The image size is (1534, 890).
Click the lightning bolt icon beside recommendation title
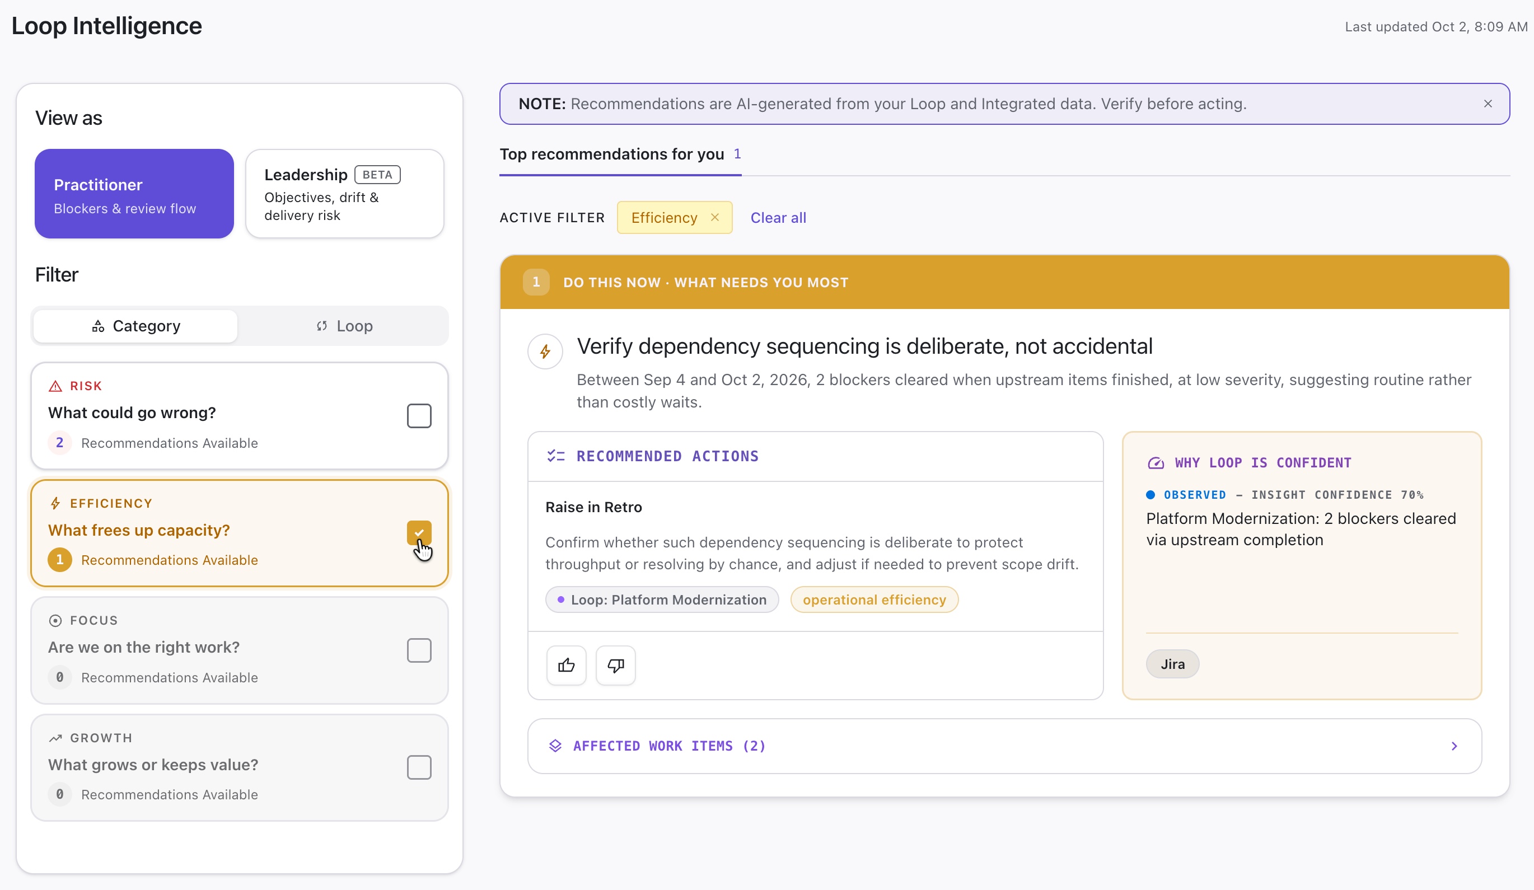545,352
